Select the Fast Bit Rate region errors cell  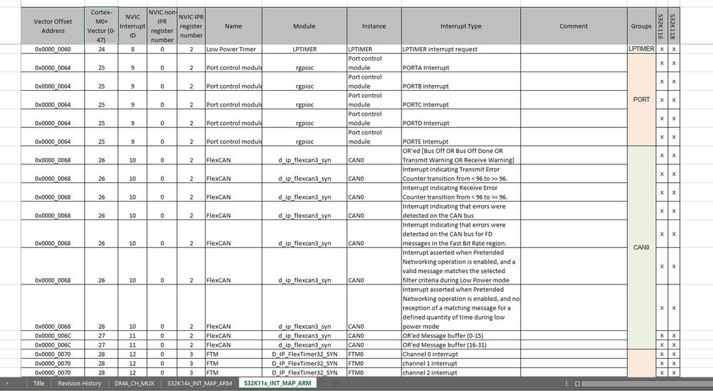coord(461,234)
